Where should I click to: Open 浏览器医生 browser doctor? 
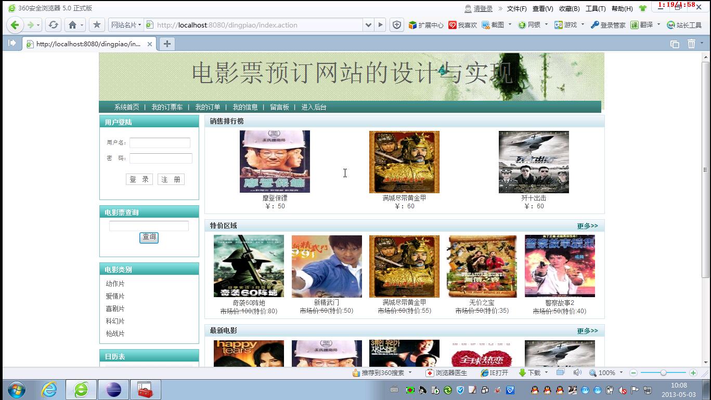tap(446, 373)
